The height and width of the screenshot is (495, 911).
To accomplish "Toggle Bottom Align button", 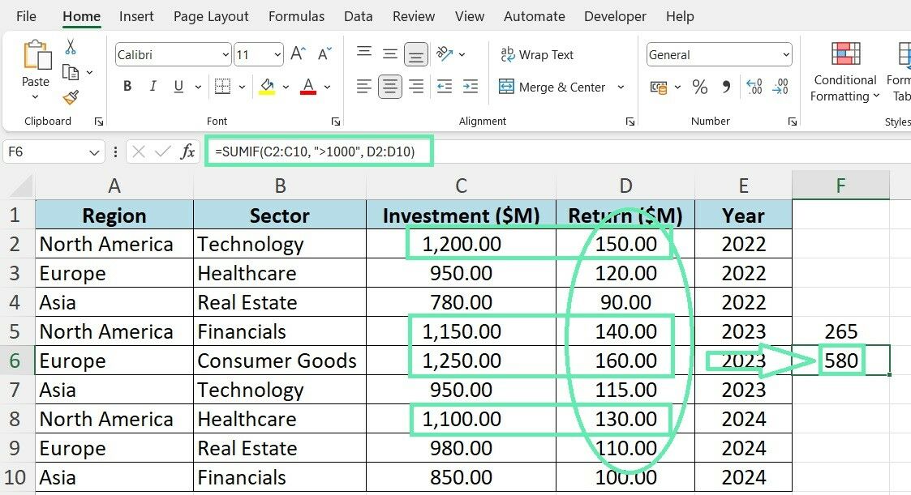I will [416, 54].
